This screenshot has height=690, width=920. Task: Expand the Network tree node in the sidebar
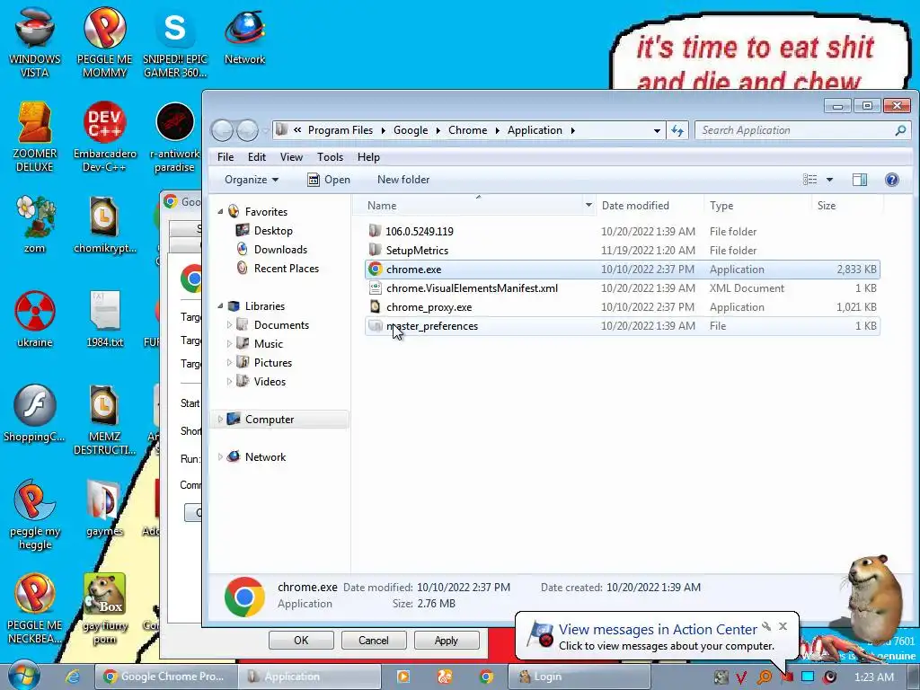(221, 457)
